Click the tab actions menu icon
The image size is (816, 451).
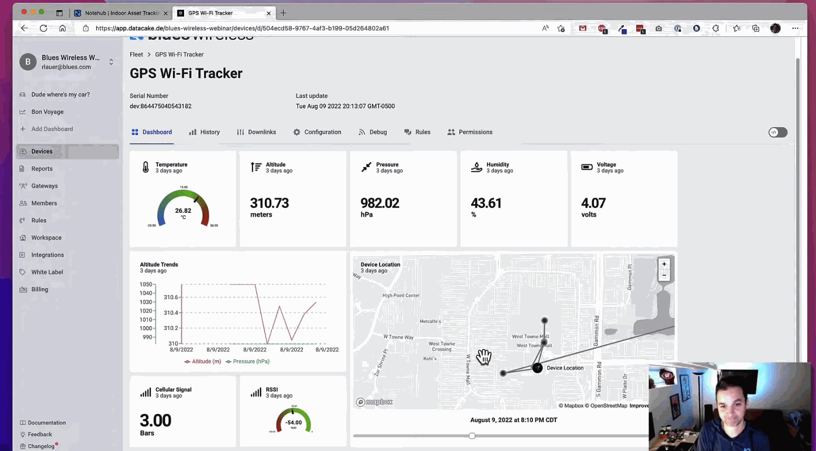coord(59,13)
